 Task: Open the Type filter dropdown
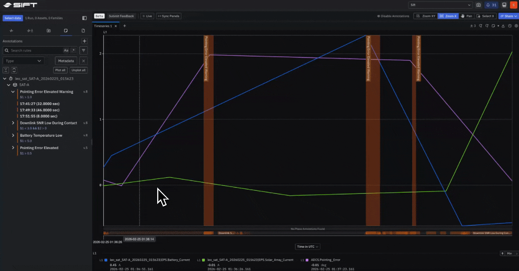point(23,61)
